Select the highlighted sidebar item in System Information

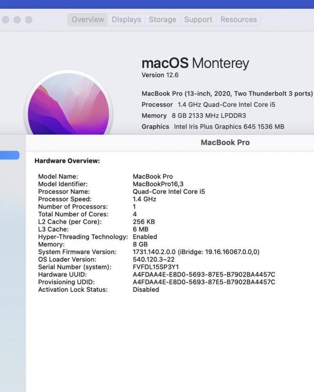tap(9, 155)
